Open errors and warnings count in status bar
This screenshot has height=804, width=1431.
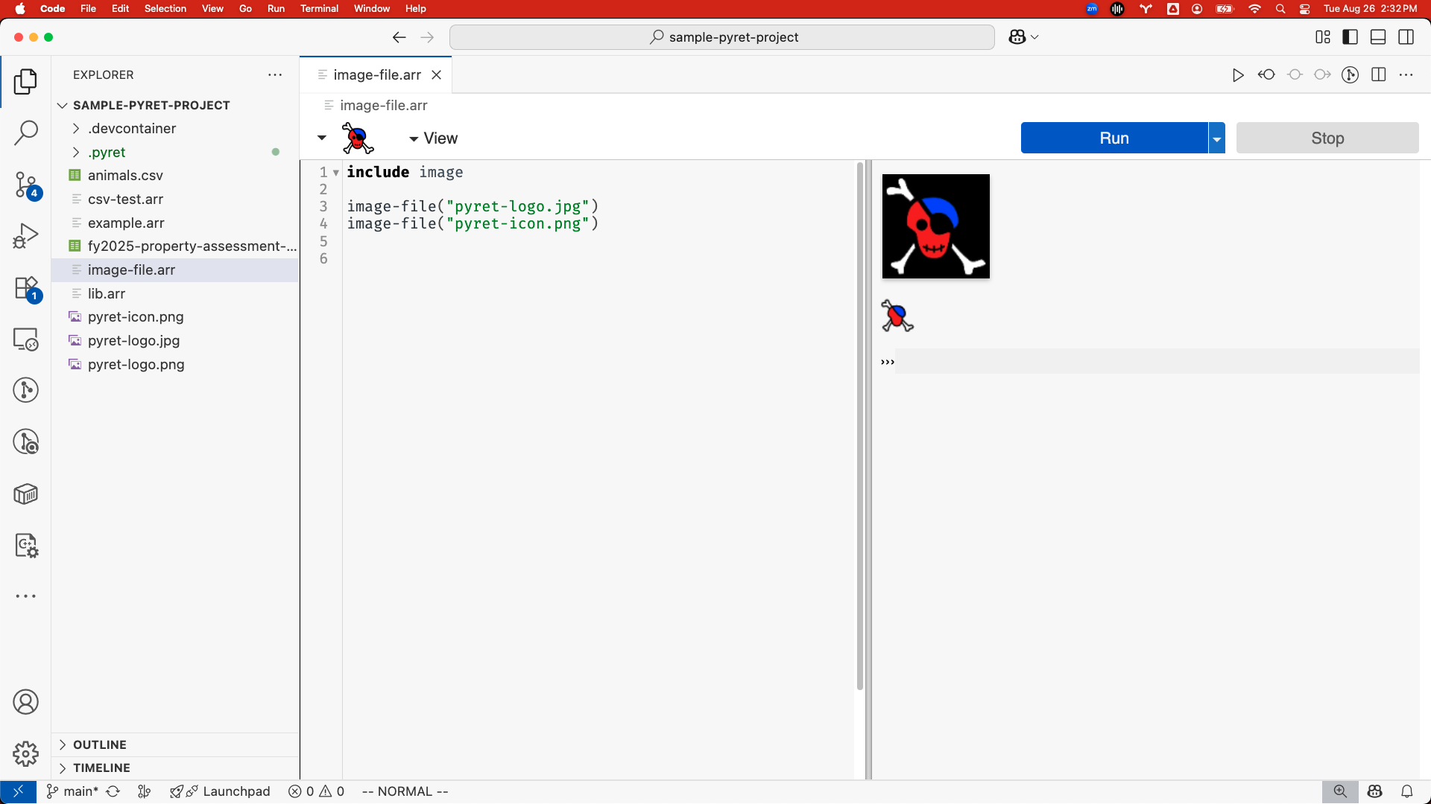pyautogui.click(x=317, y=791)
